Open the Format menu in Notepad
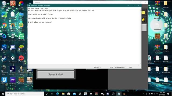This screenshot has height=96, width=172. pyautogui.click(x=37, y=8)
